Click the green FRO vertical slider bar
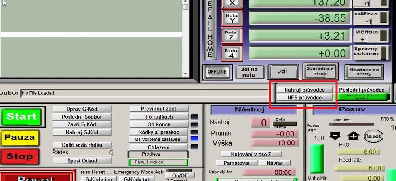396x181 pixels. pyautogui.click(x=316, y=159)
